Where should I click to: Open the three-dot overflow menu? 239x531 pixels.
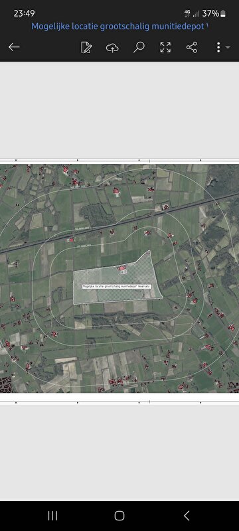218,47
